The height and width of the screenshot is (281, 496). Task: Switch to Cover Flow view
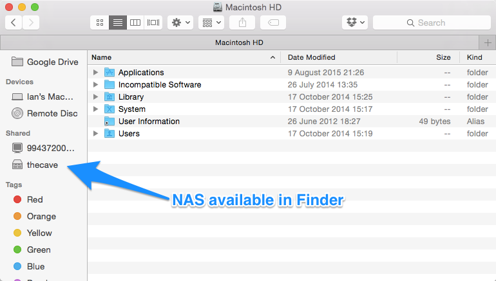point(153,23)
